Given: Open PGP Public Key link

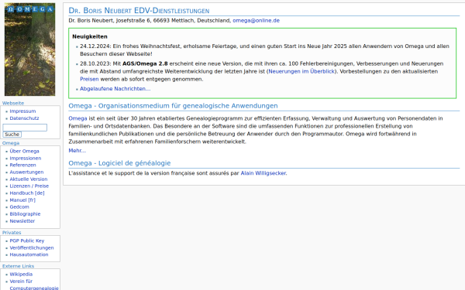Looking at the screenshot, I should (x=27, y=241).
